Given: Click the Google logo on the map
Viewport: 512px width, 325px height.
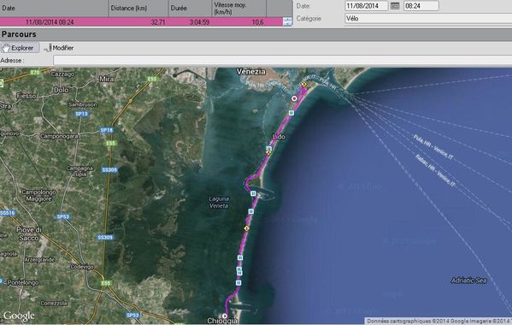Looking at the screenshot, I should click(19, 316).
